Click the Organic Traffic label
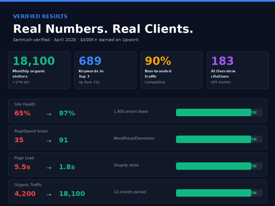This screenshot has height=206, width=275. click(x=28, y=185)
